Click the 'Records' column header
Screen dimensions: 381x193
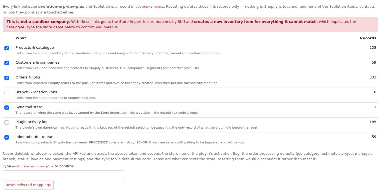[368, 38]
